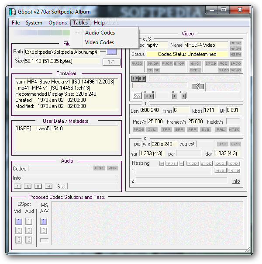Click the BFF indicator
Screen dimensions: 262x264
point(179,130)
